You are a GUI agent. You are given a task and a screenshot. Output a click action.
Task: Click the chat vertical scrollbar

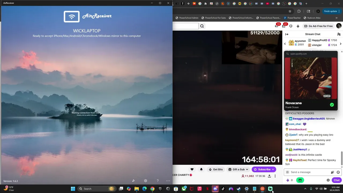coord(341,158)
